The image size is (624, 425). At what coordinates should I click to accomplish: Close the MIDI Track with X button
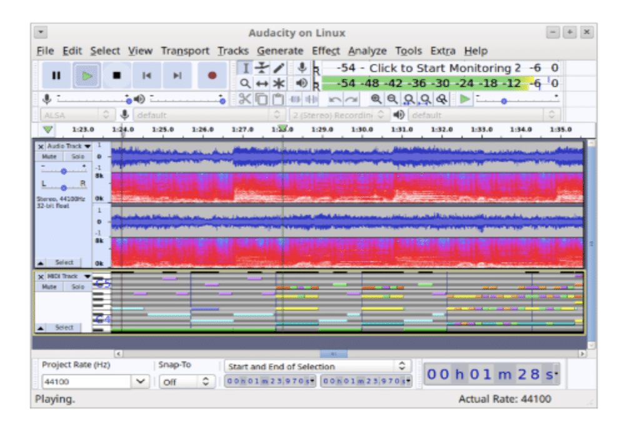click(41, 276)
